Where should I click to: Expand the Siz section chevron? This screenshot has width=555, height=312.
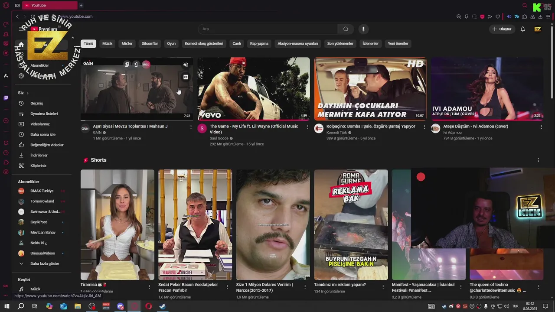(27, 93)
